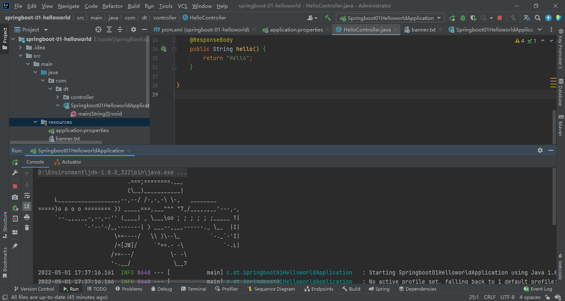The width and height of the screenshot is (565, 301).
Task: Click the Build Project hammer icon
Action: pyautogui.click(x=328, y=18)
